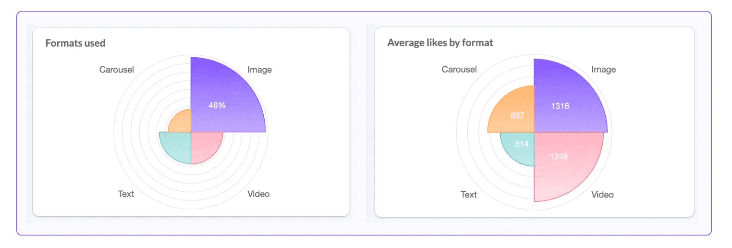Click the Image label in Average likes chart
This screenshot has width=732, height=248.
click(x=603, y=70)
